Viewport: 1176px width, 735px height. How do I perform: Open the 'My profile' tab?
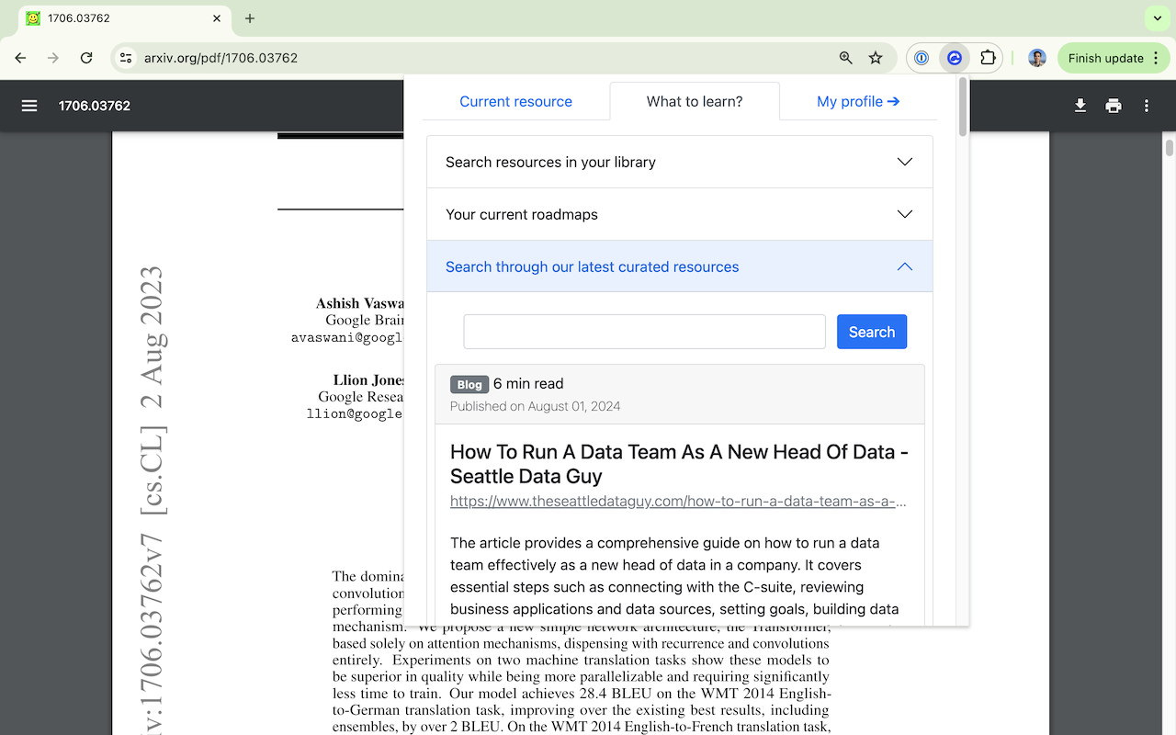click(x=858, y=101)
